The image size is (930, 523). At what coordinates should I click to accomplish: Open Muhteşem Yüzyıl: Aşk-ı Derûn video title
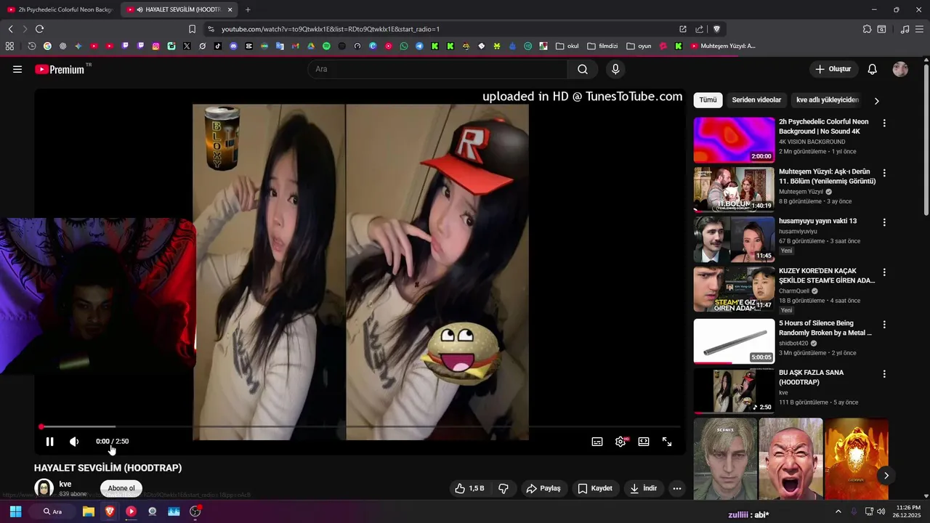(x=827, y=177)
